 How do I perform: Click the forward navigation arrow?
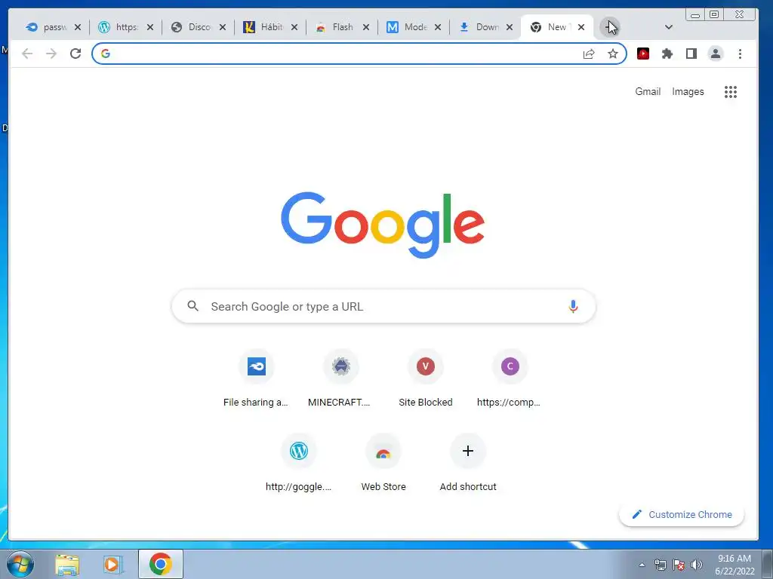(x=51, y=54)
